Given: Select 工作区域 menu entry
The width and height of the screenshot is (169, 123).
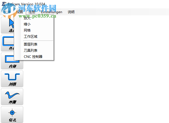Looking at the screenshot, I should [34, 37].
